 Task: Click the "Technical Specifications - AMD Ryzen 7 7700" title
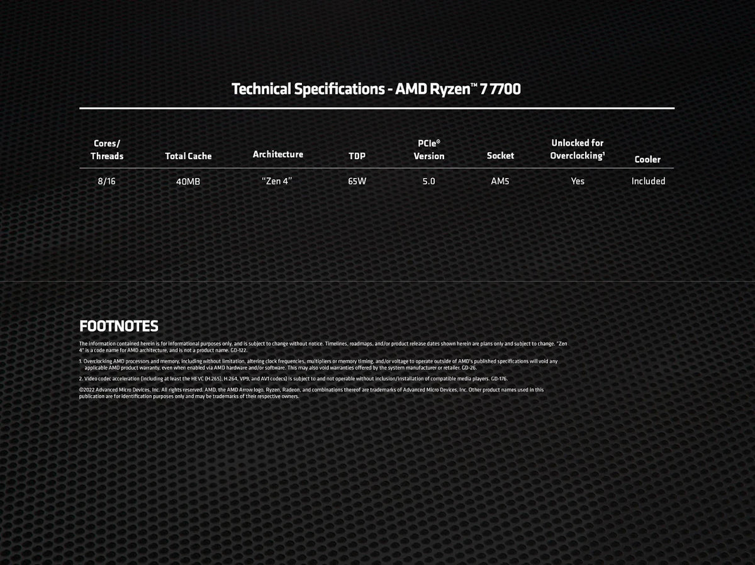click(376, 89)
